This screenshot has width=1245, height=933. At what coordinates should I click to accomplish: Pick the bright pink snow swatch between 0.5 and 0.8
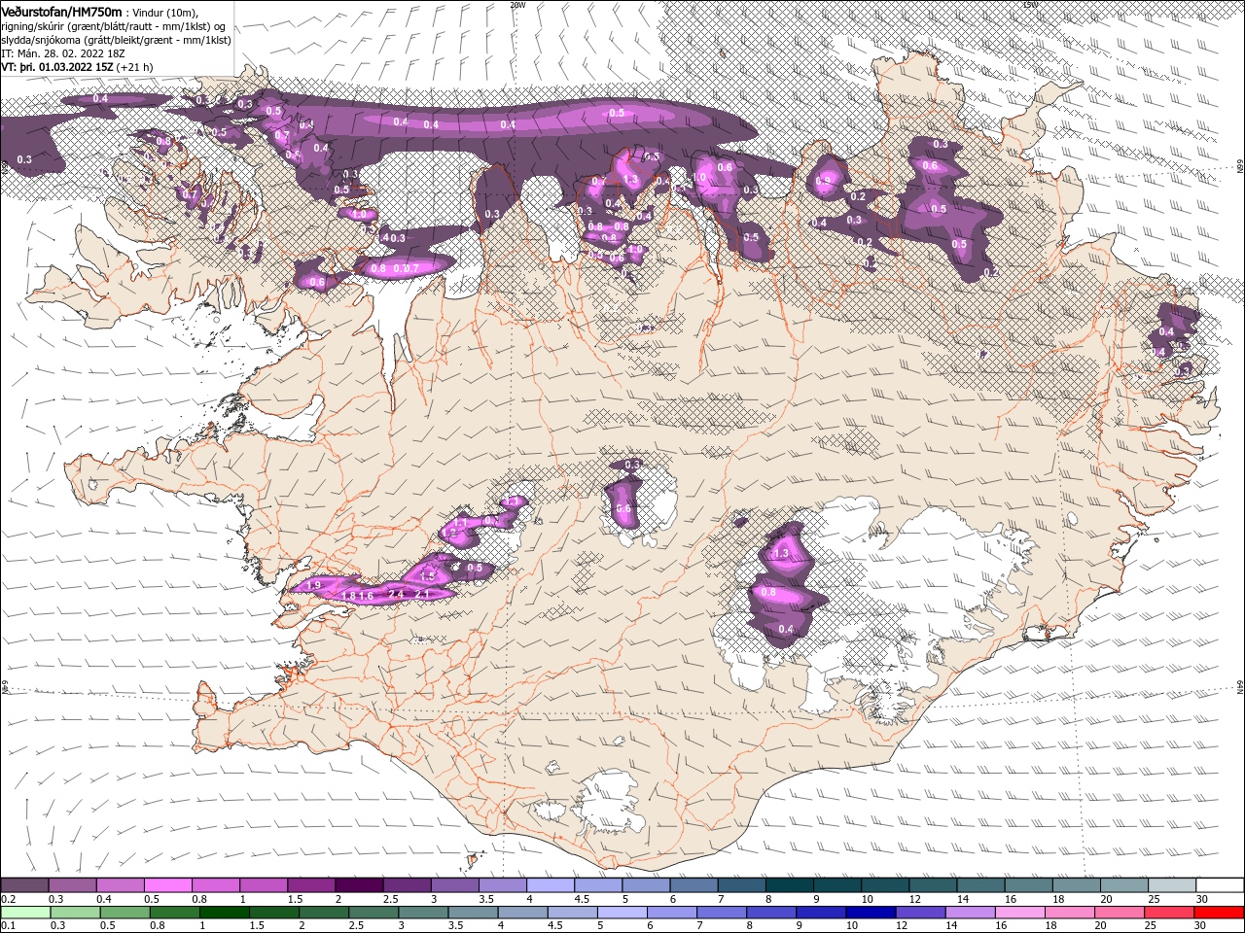point(167,885)
